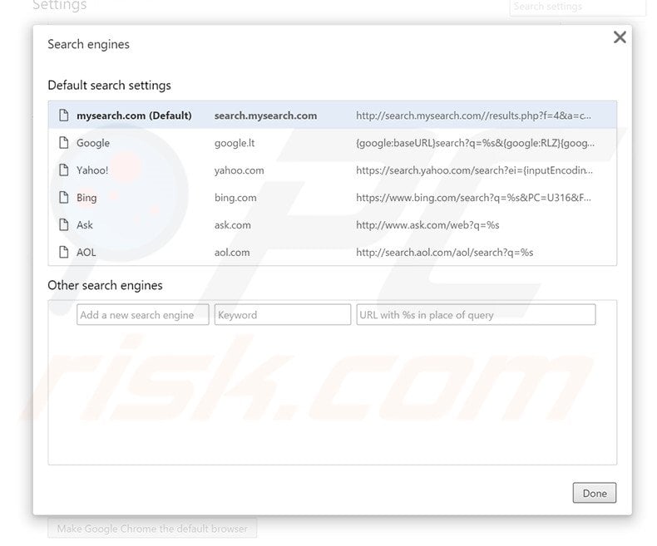Image resolution: width=657 pixels, height=546 pixels.
Task: Click the search.mysearch.com keyword
Action: coord(265,116)
